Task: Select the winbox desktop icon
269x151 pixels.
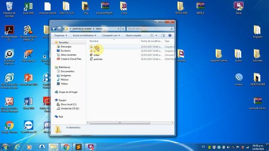Action: (238, 79)
